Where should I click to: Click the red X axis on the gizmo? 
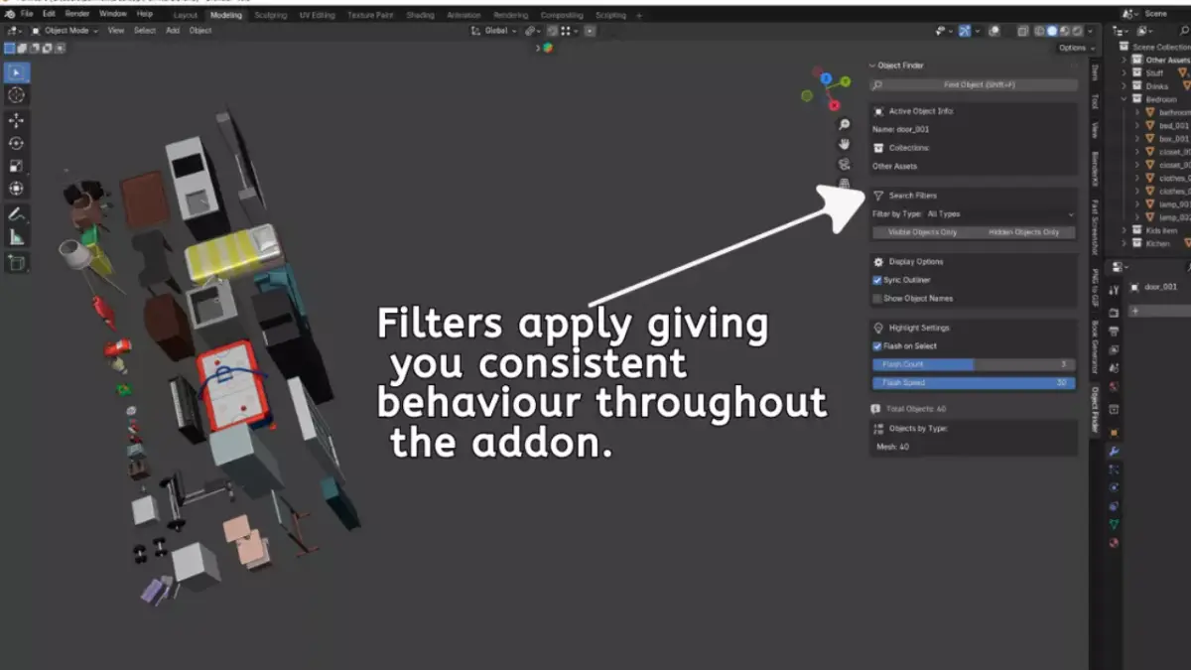tap(835, 104)
